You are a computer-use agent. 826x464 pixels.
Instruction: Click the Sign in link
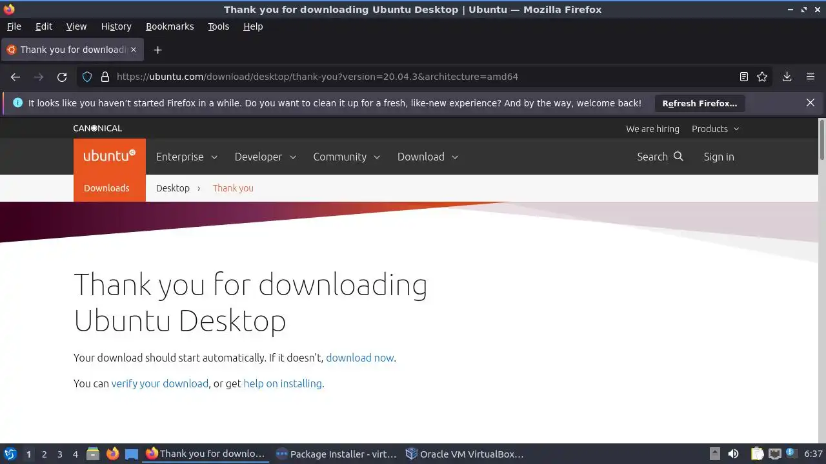719,157
